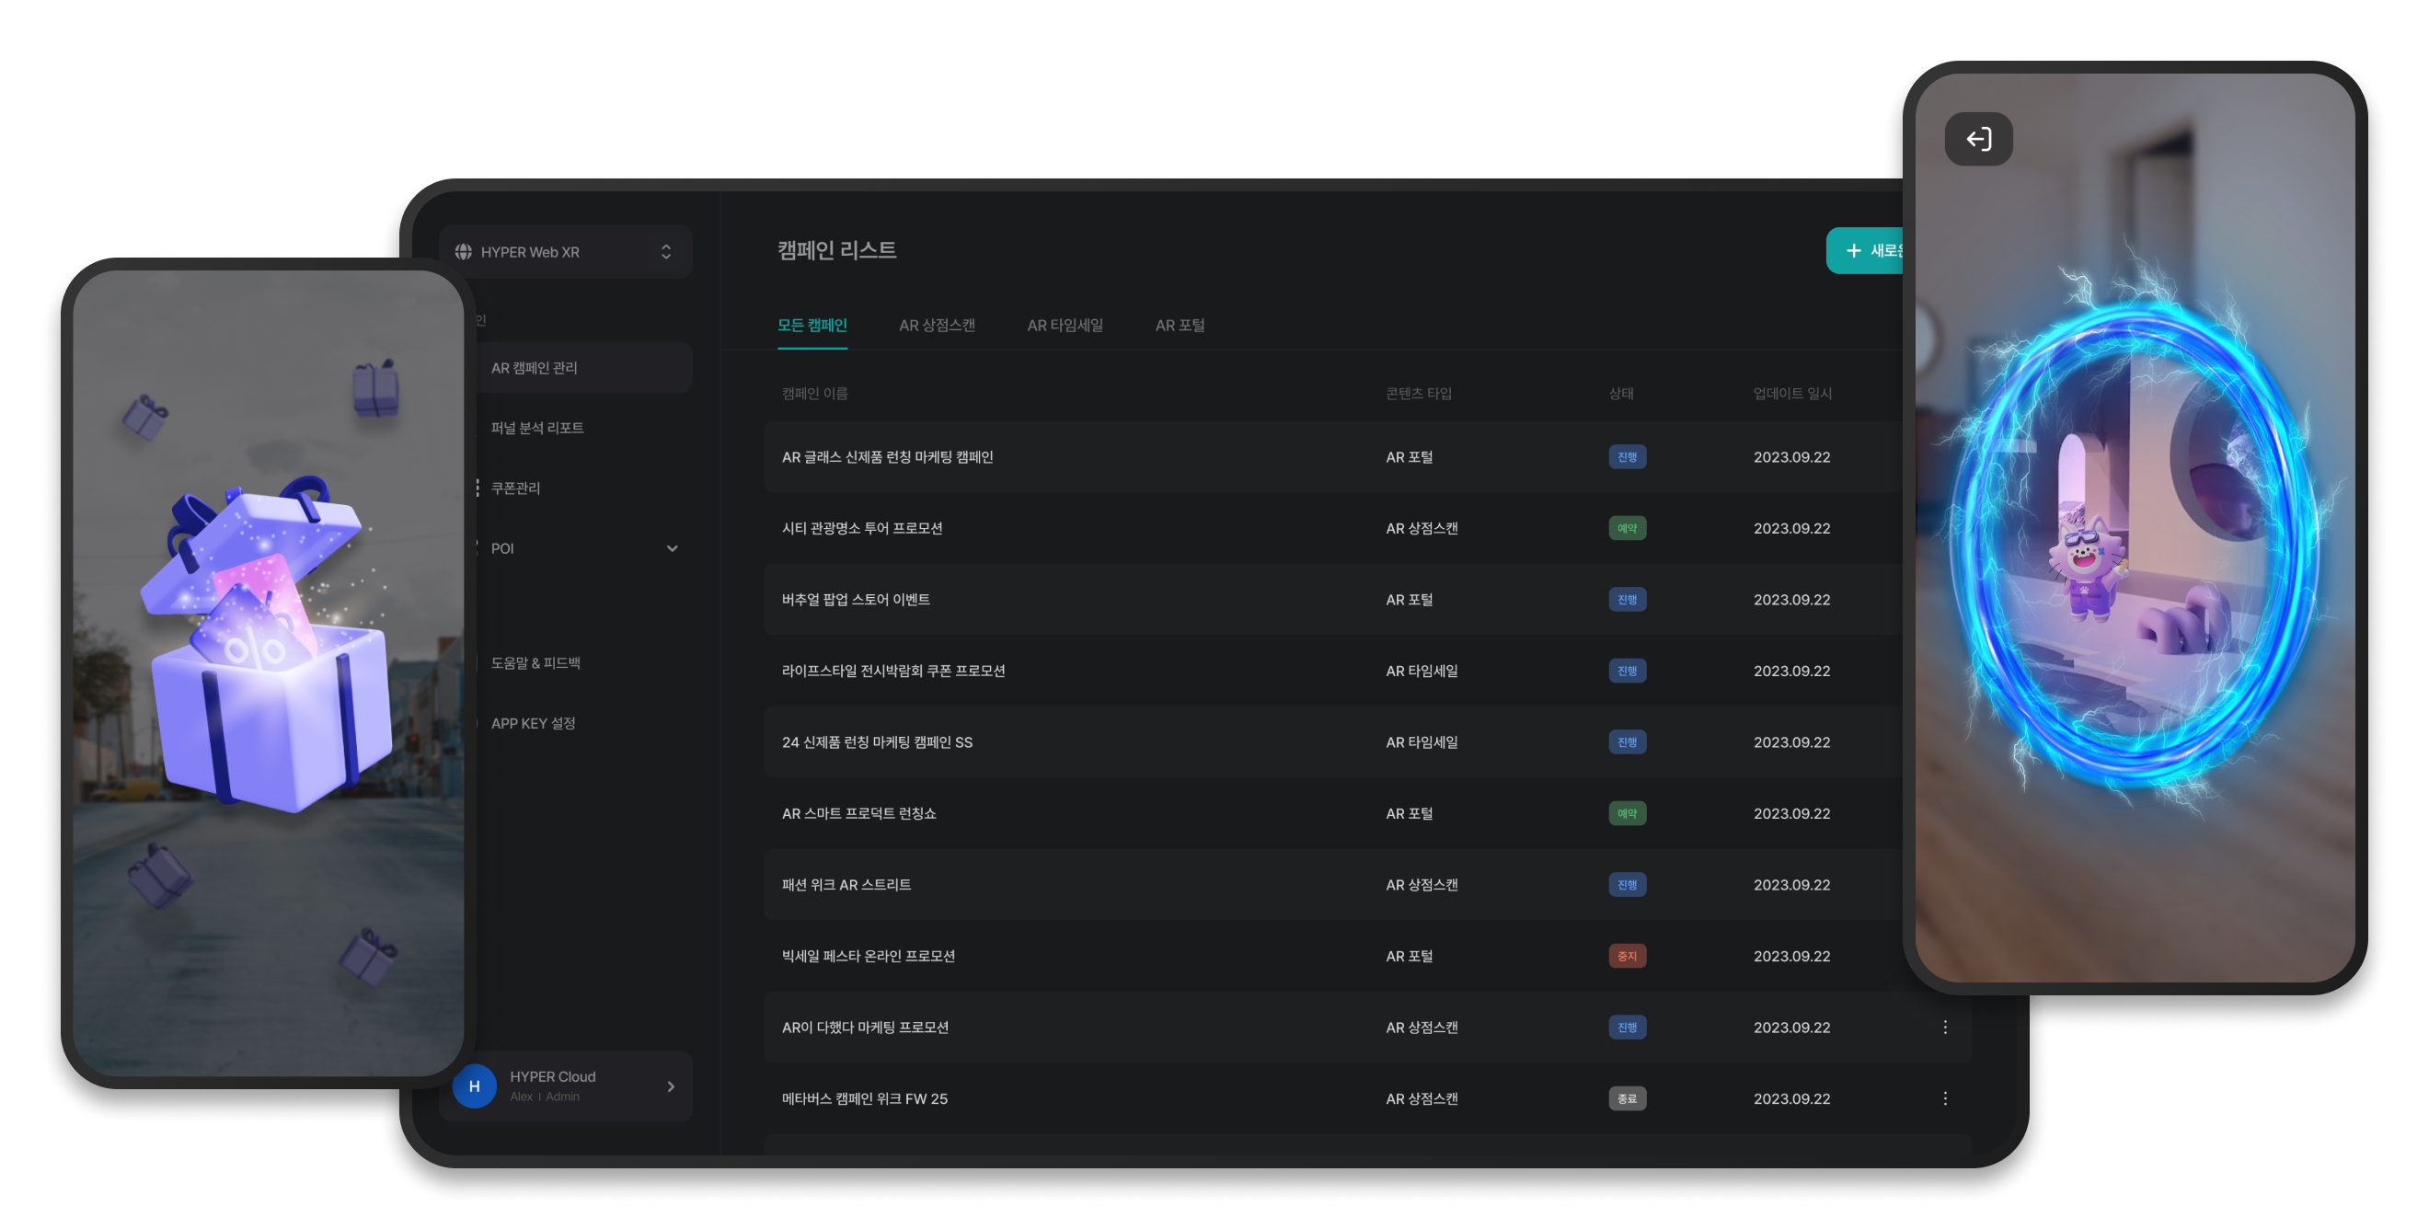Select the 모든 캠페인 tab
Screen dimensions: 2429x1229
pyautogui.click(x=812, y=325)
